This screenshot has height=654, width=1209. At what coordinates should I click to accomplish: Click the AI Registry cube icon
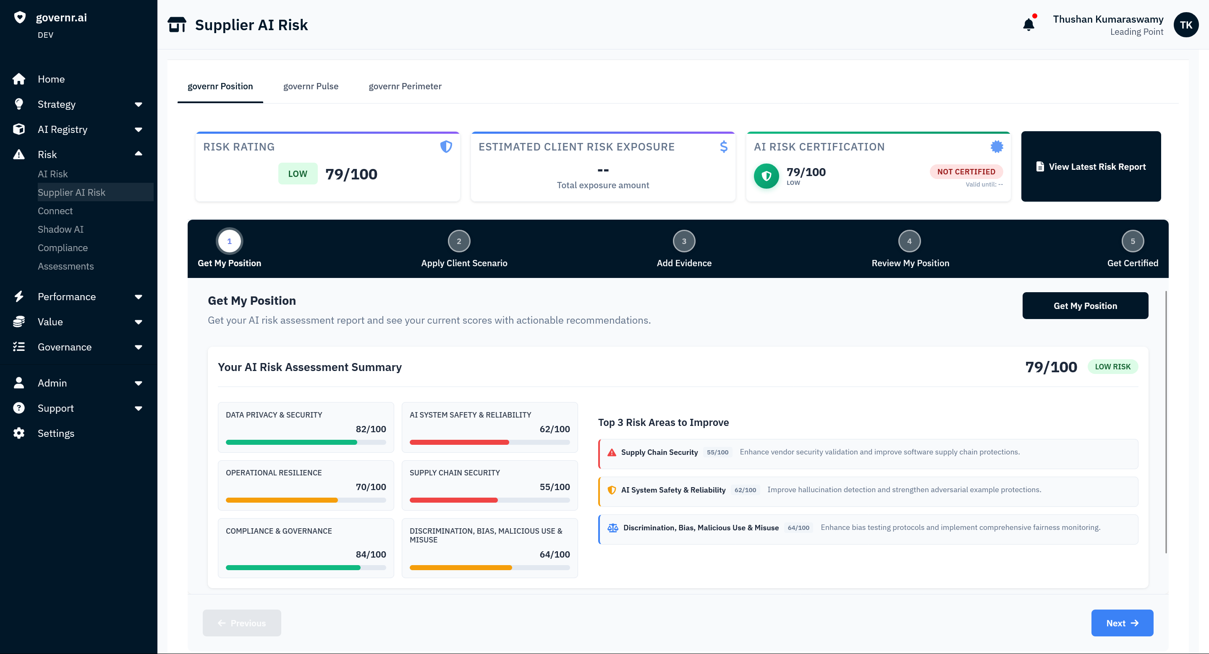(19, 129)
